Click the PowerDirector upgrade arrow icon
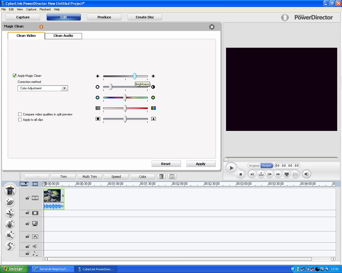This screenshot has height=273, width=342. pos(285,18)
